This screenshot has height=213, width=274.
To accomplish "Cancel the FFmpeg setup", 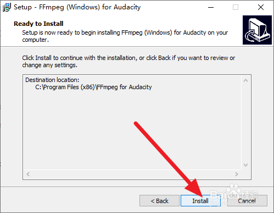I will (x=247, y=201).
